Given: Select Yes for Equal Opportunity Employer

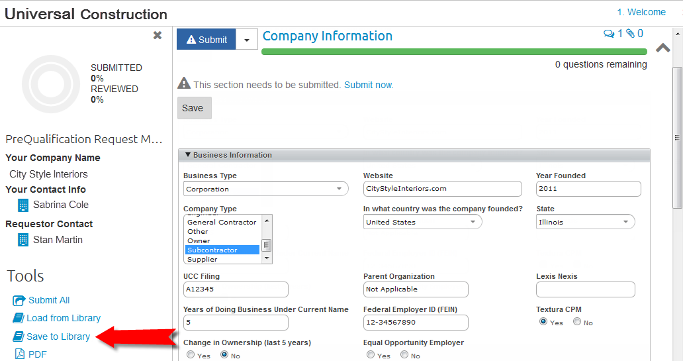Looking at the screenshot, I should coord(371,355).
